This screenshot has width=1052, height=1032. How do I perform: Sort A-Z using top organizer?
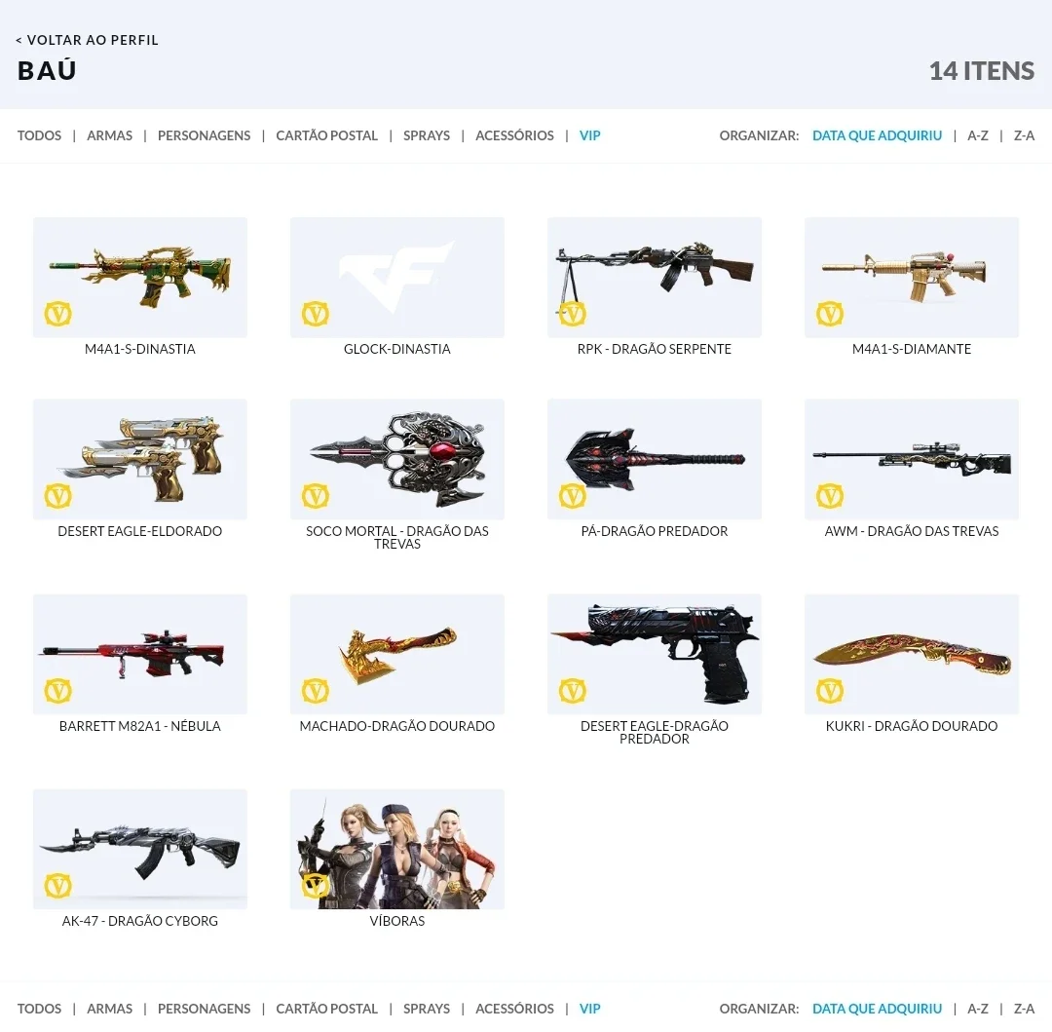(978, 135)
